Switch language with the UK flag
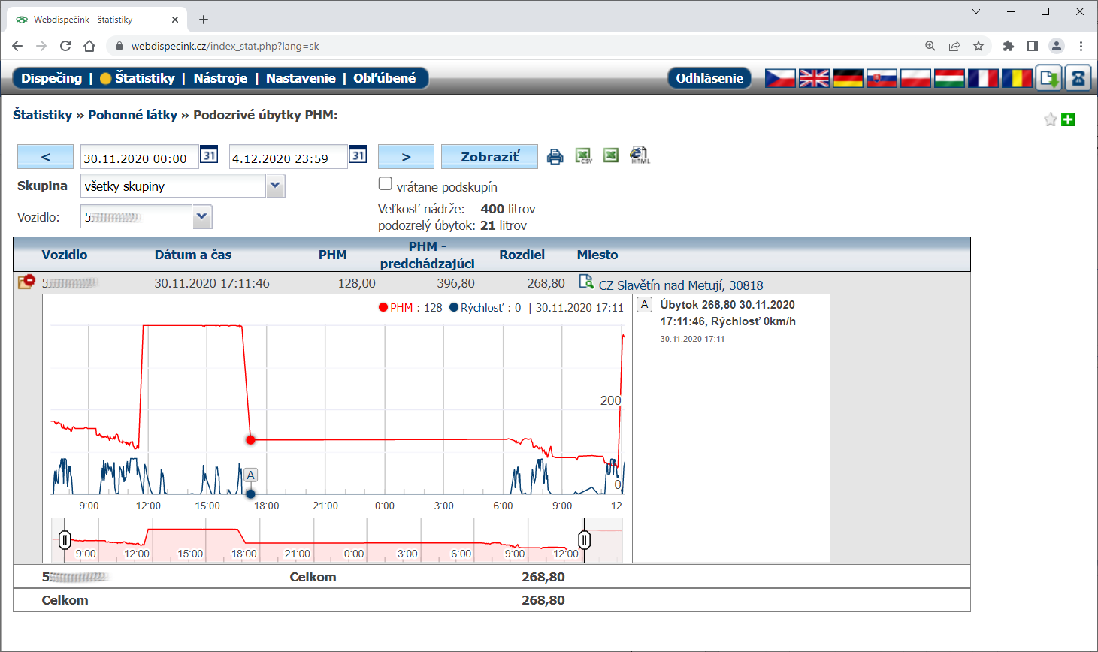This screenshot has height=652, width=1098. coord(814,78)
